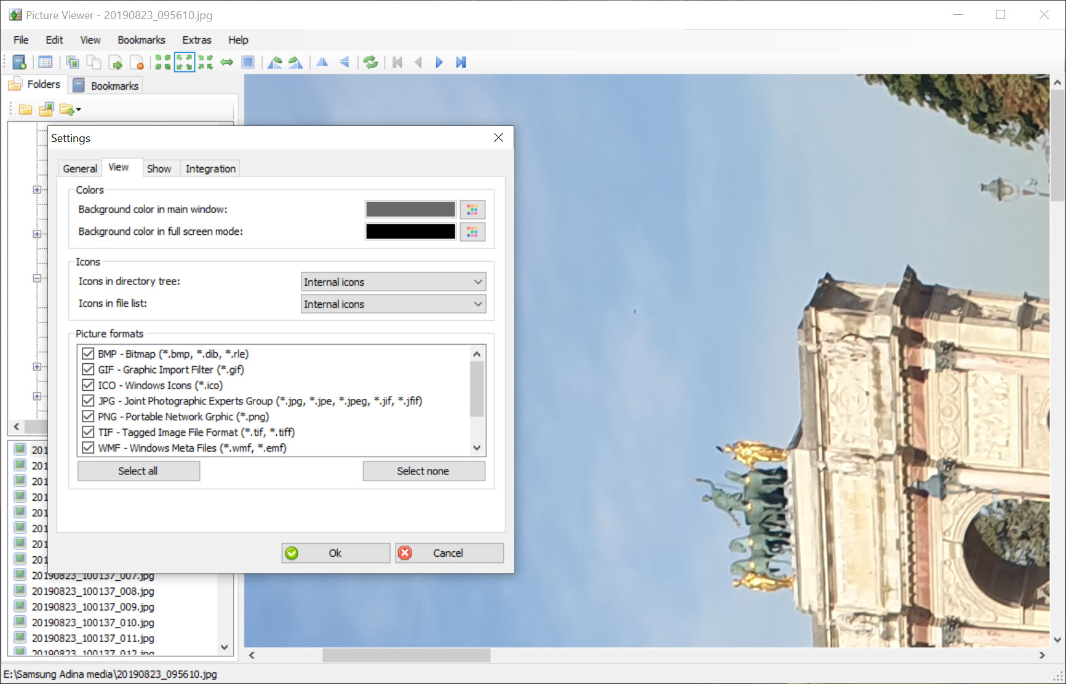Switch to the Integration tab
The width and height of the screenshot is (1066, 684).
pos(210,169)
